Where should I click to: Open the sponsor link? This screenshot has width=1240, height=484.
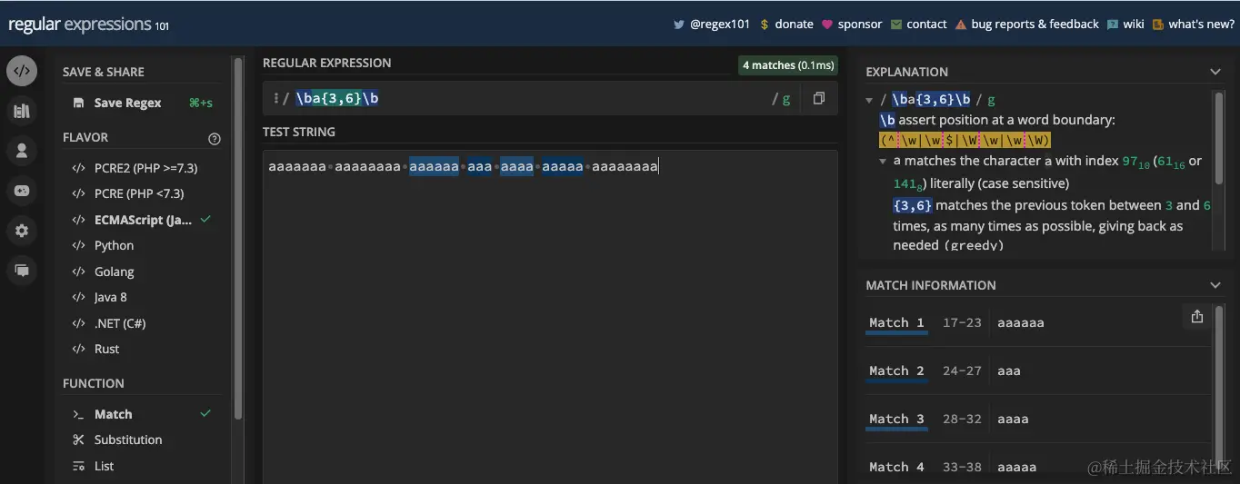[852, 25]
